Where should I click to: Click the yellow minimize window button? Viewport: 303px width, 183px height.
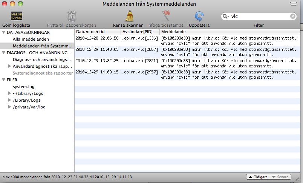coord(12,4)
